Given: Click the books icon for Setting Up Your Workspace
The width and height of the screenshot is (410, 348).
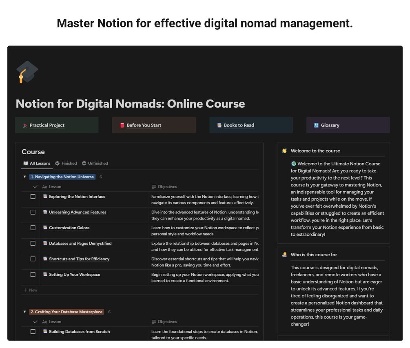Looking at the screenshot, I should click(x=45, y=274).
